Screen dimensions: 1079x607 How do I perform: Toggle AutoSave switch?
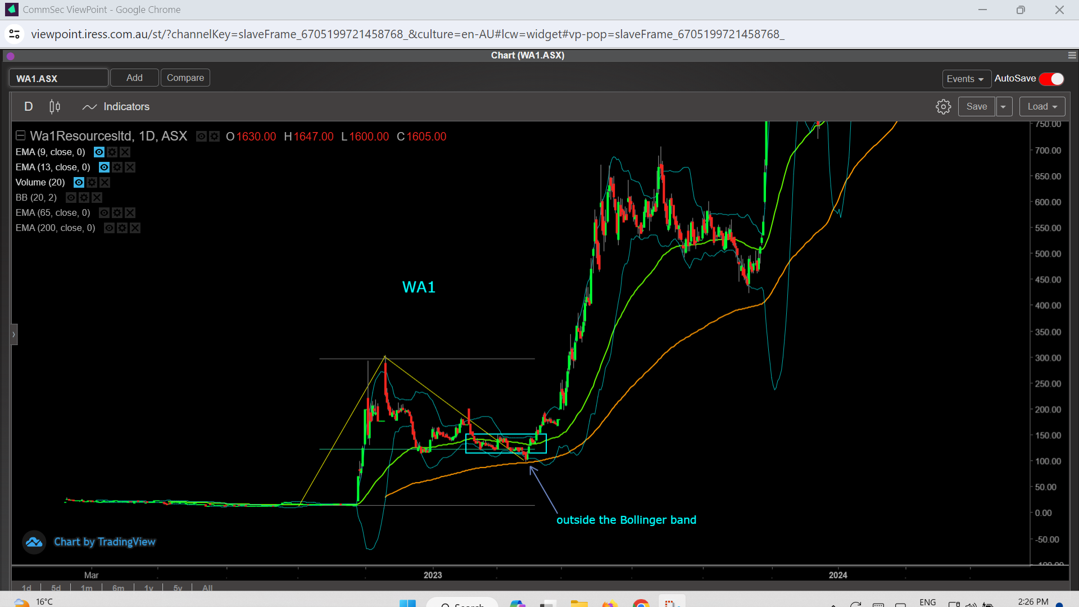1051,79
